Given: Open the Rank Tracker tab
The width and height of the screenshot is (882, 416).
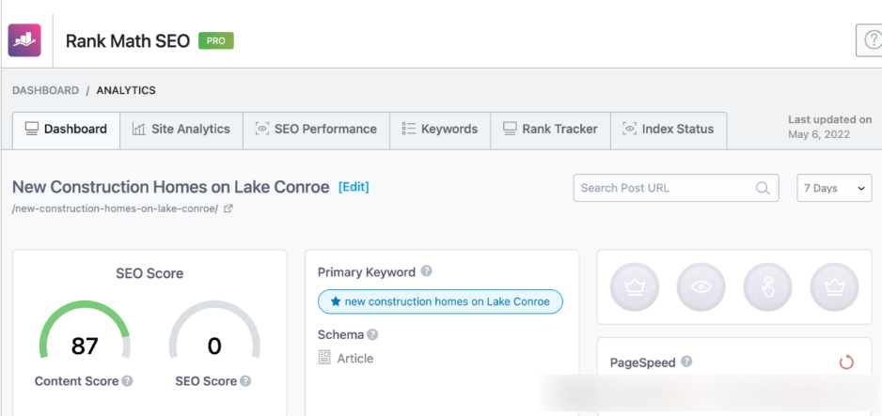Looking at the screenshot, I should click(x=550, y=130).
